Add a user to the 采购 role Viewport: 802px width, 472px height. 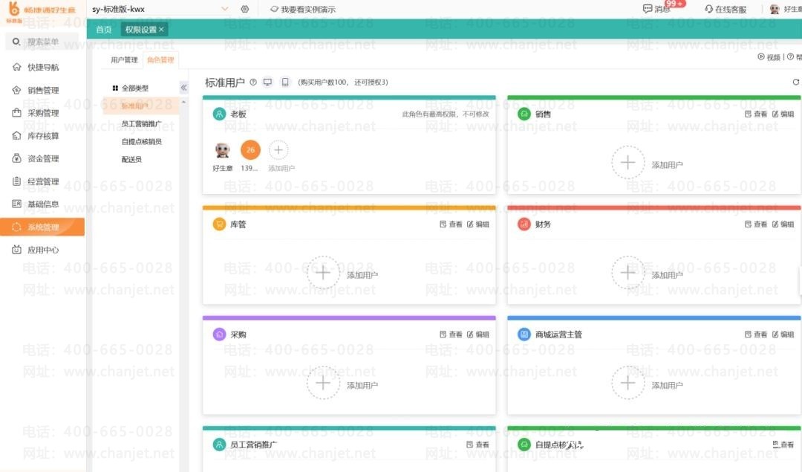[x=323, y=383]
